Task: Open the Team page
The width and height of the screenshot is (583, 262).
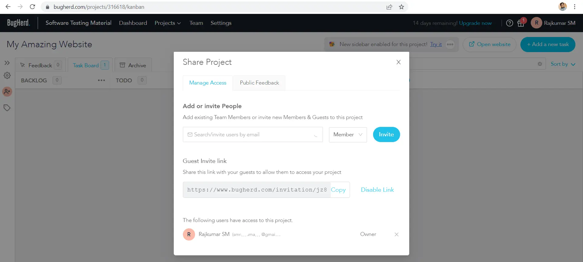Action: click(196, 23)
